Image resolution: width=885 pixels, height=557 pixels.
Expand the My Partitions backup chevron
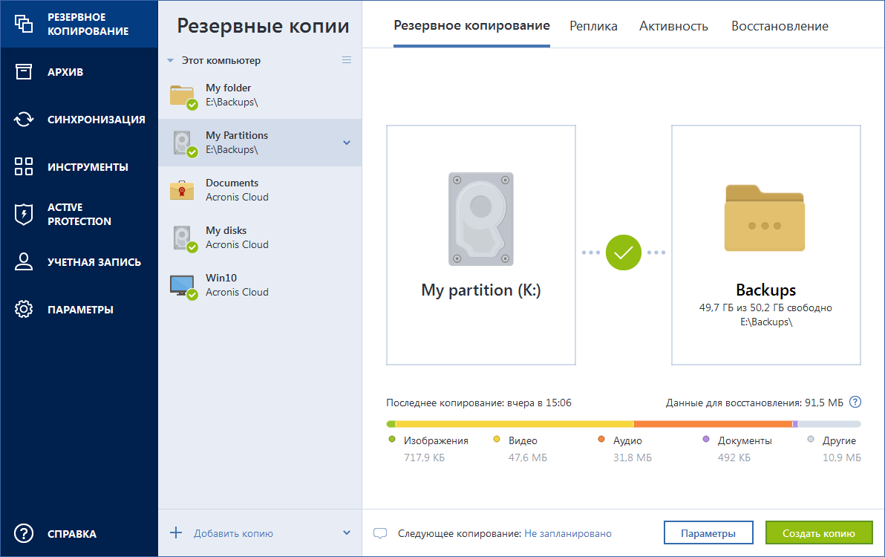pyautogui.click(x=347, y=143)
